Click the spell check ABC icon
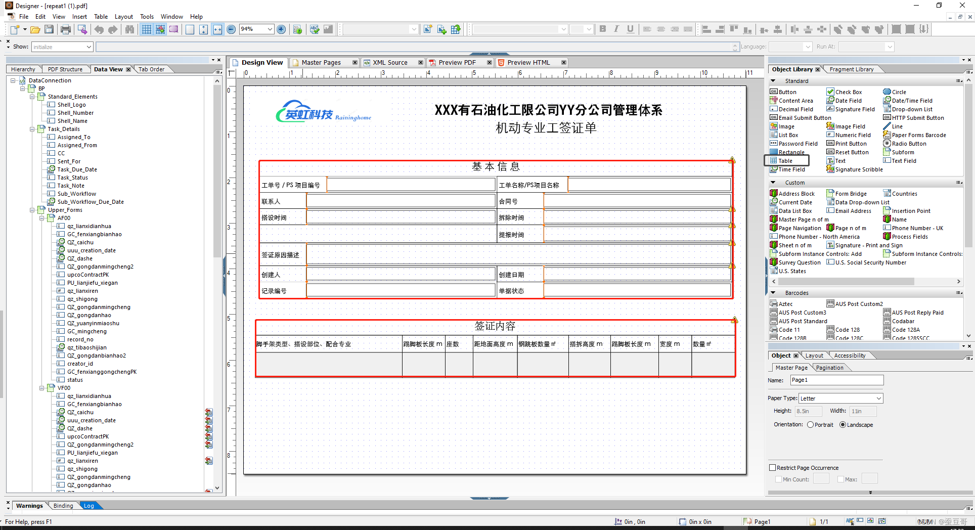The image size is (975, 530). point(315,29)
